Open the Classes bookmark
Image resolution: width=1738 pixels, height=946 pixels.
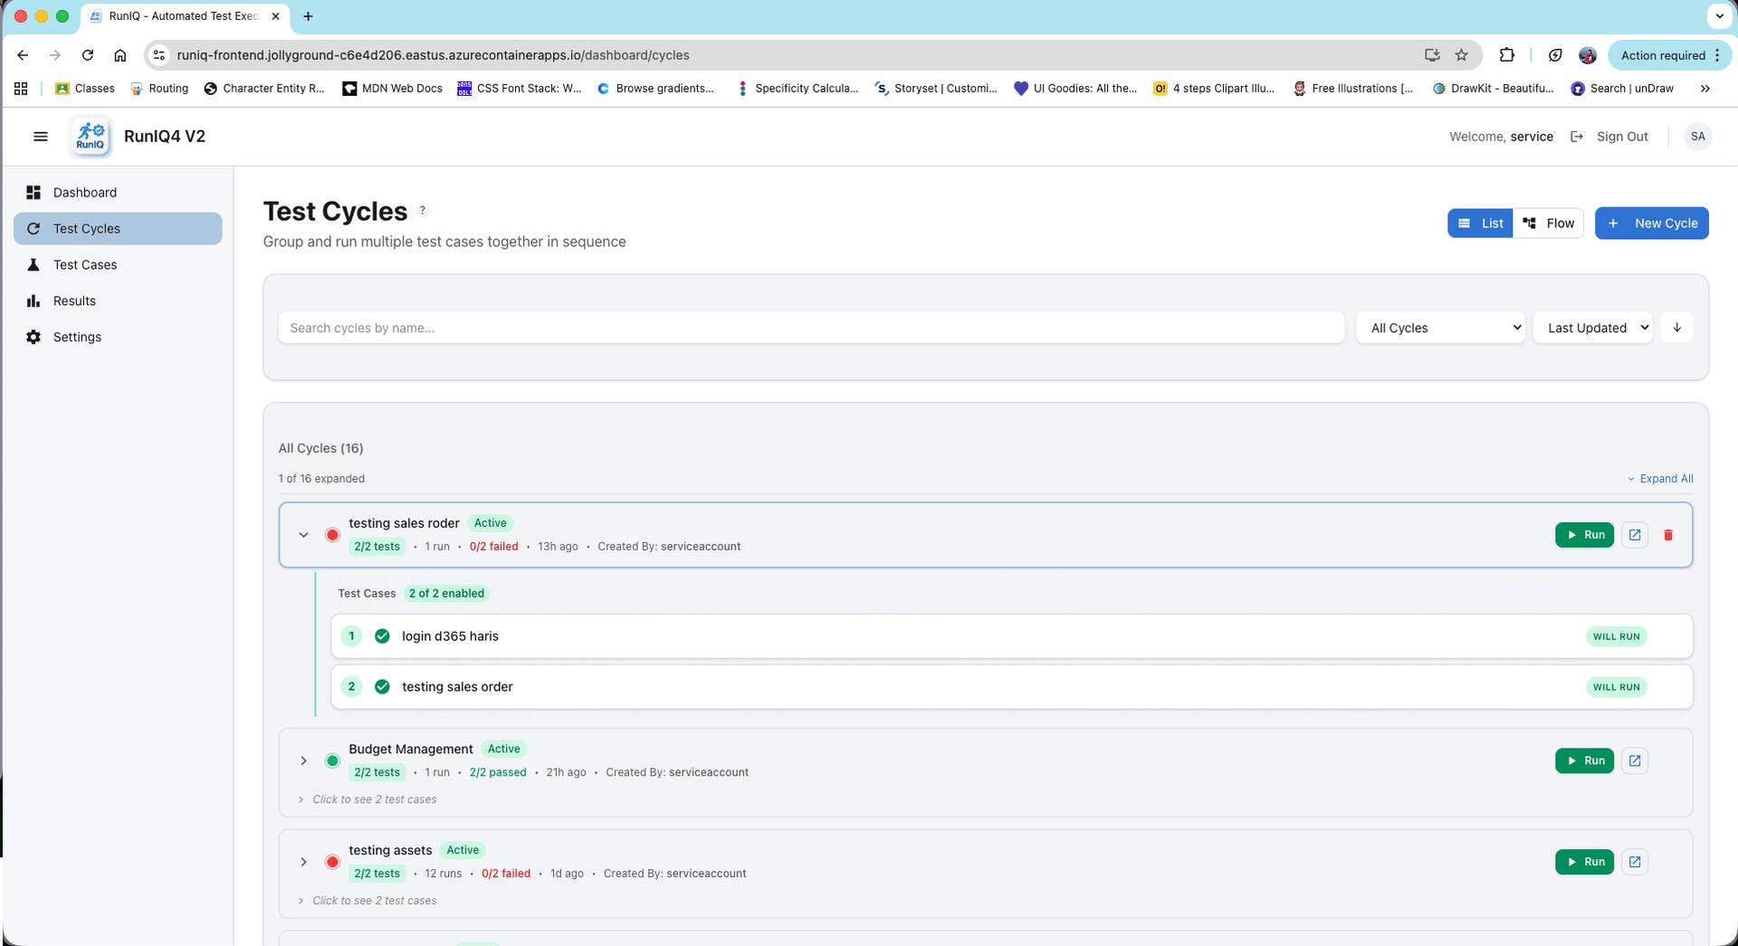[85, 89]
